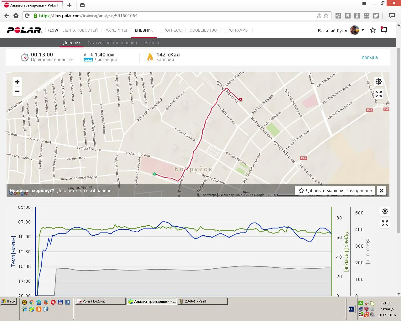Click the 00:13:00 duration value

tap(42, 55)
